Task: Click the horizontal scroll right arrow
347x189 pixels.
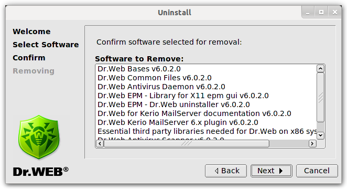Action: (312, 143)
